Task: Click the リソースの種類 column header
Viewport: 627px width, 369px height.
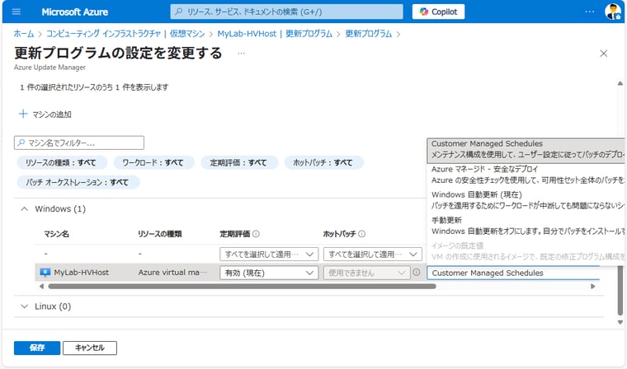Action: (x=159, y=234)
